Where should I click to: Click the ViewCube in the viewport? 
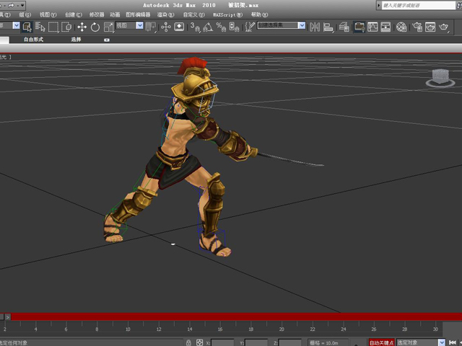(440, 78)
